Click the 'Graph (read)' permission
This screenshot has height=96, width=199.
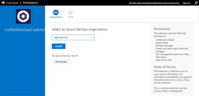162,43
